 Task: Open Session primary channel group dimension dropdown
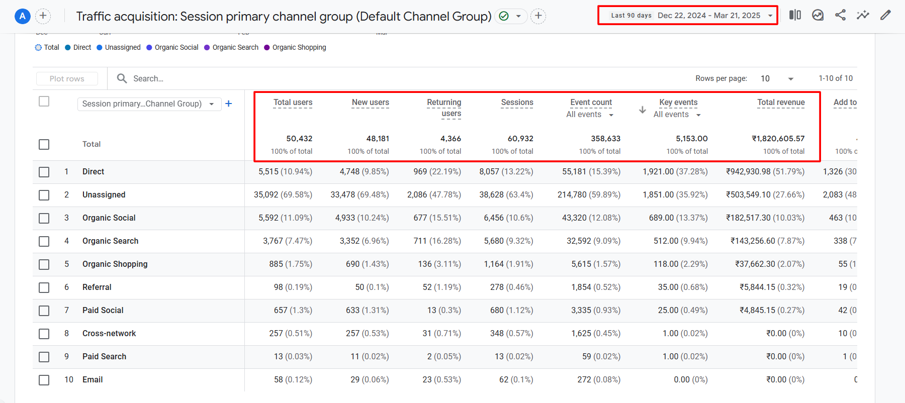pyautogui.click(x=149, y=104)
